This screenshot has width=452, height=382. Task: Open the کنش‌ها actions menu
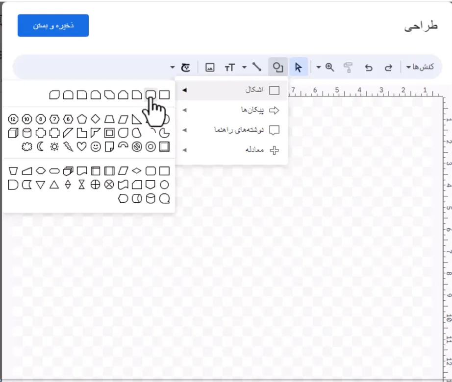click(x=420, y=67)
